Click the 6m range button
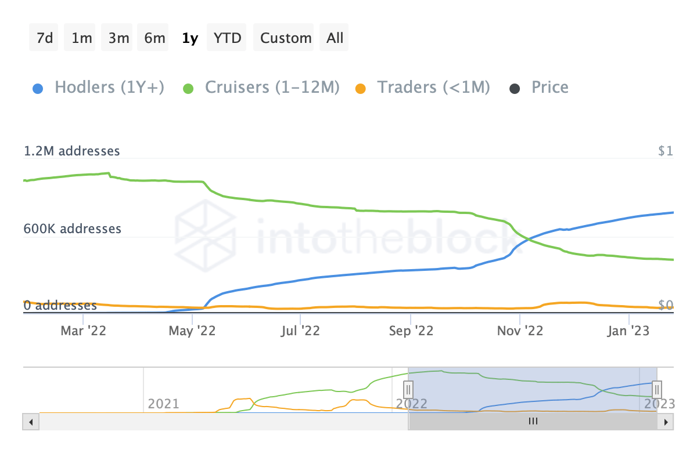The height and width of the screenshot is (464, 697). click(x=153, y=37)
